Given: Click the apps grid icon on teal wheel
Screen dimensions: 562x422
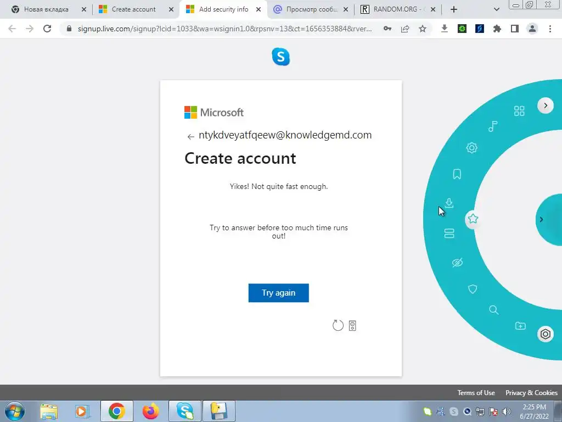Looking at the screenshot, I should click(x=519, y=111).
